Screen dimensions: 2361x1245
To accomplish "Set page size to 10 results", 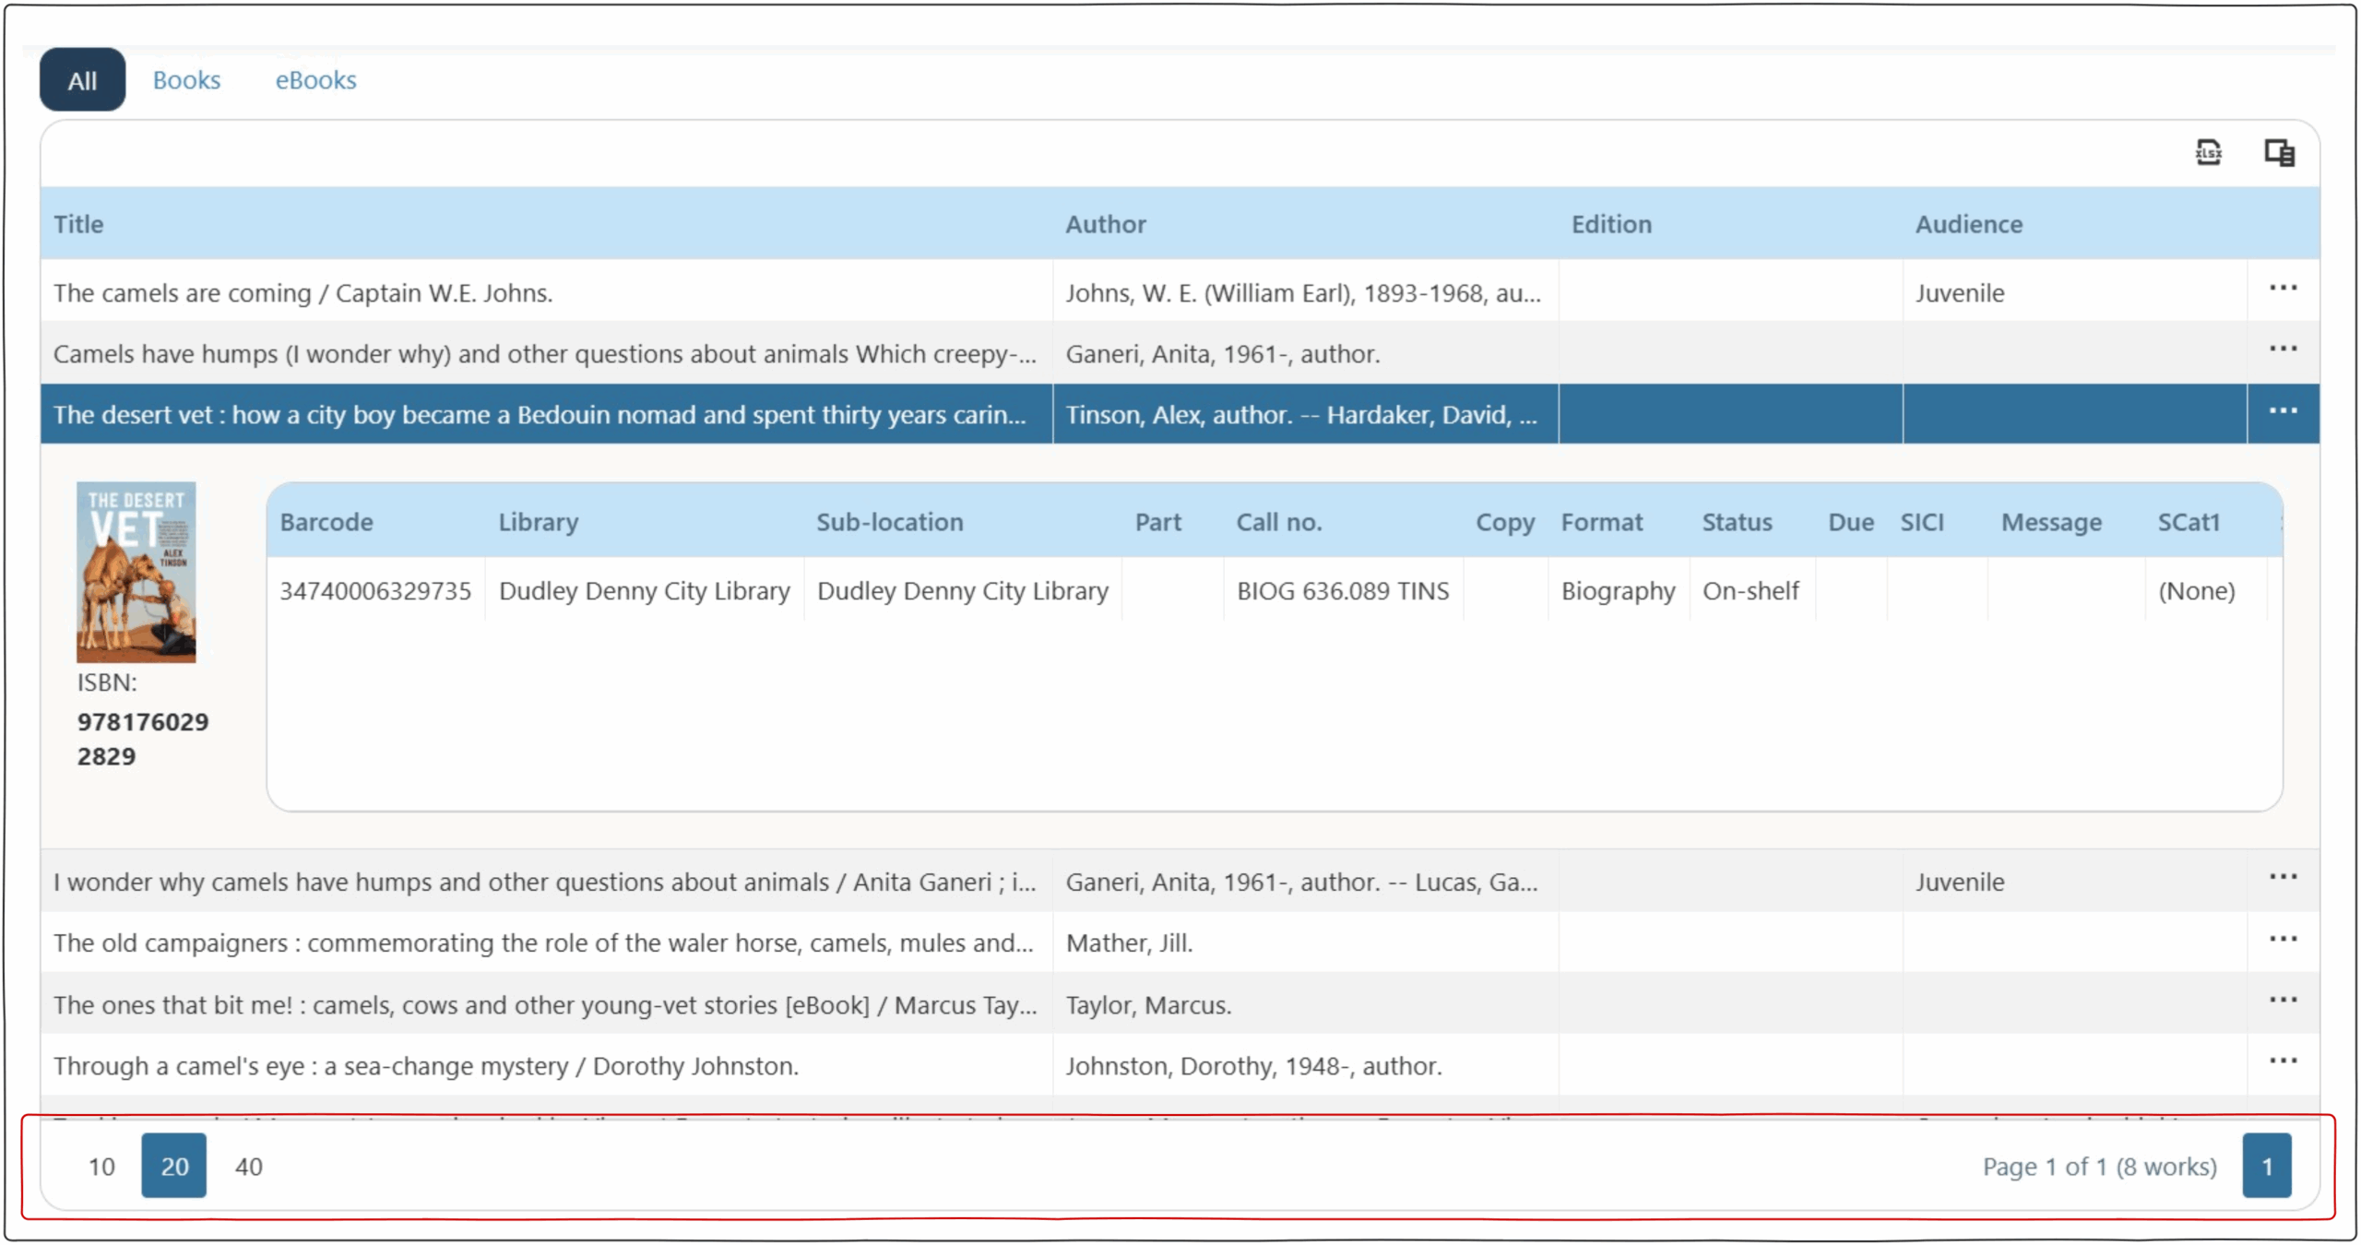I will [x=101, y=1167].
